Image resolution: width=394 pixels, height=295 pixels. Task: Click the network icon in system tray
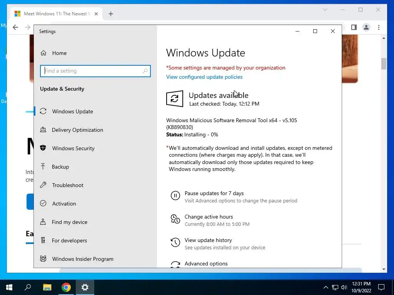[x=335, y=287]
